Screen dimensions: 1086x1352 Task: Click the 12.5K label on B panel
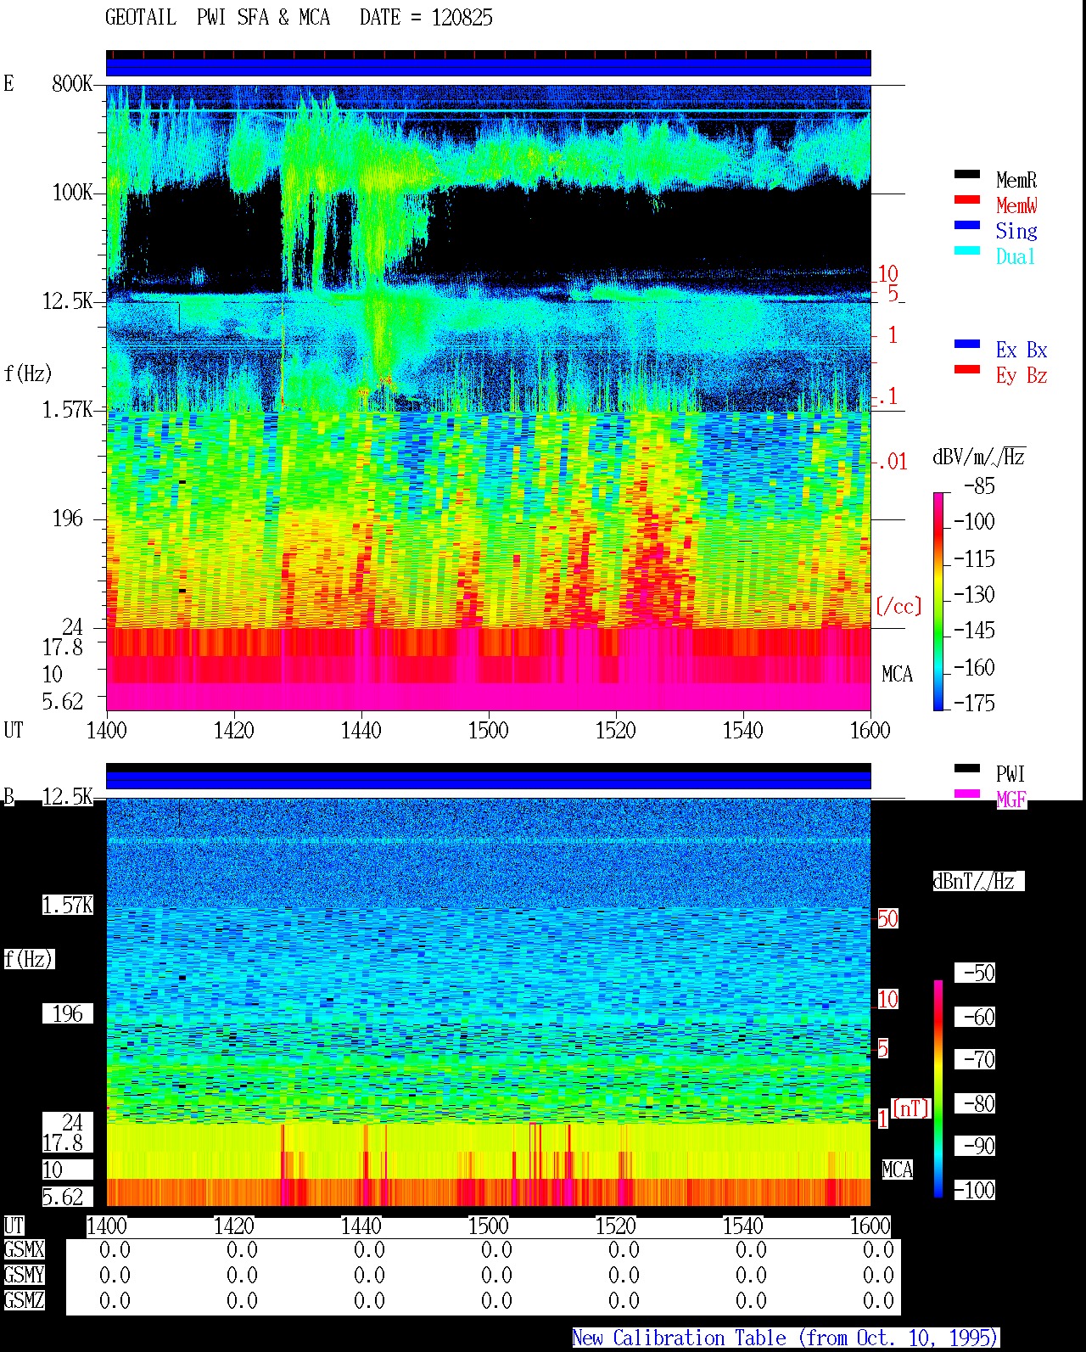coord(67,797)
